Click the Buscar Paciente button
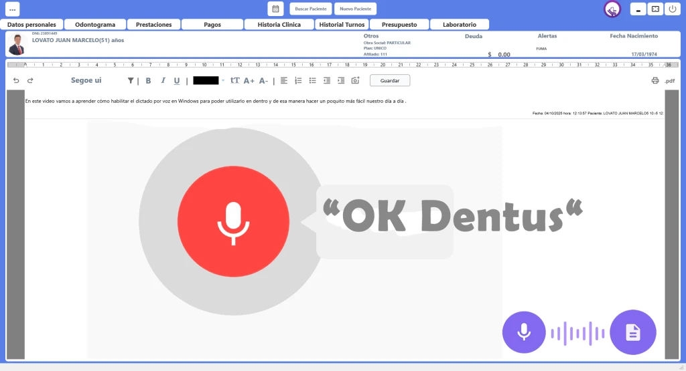 click(x=311, y=9)
